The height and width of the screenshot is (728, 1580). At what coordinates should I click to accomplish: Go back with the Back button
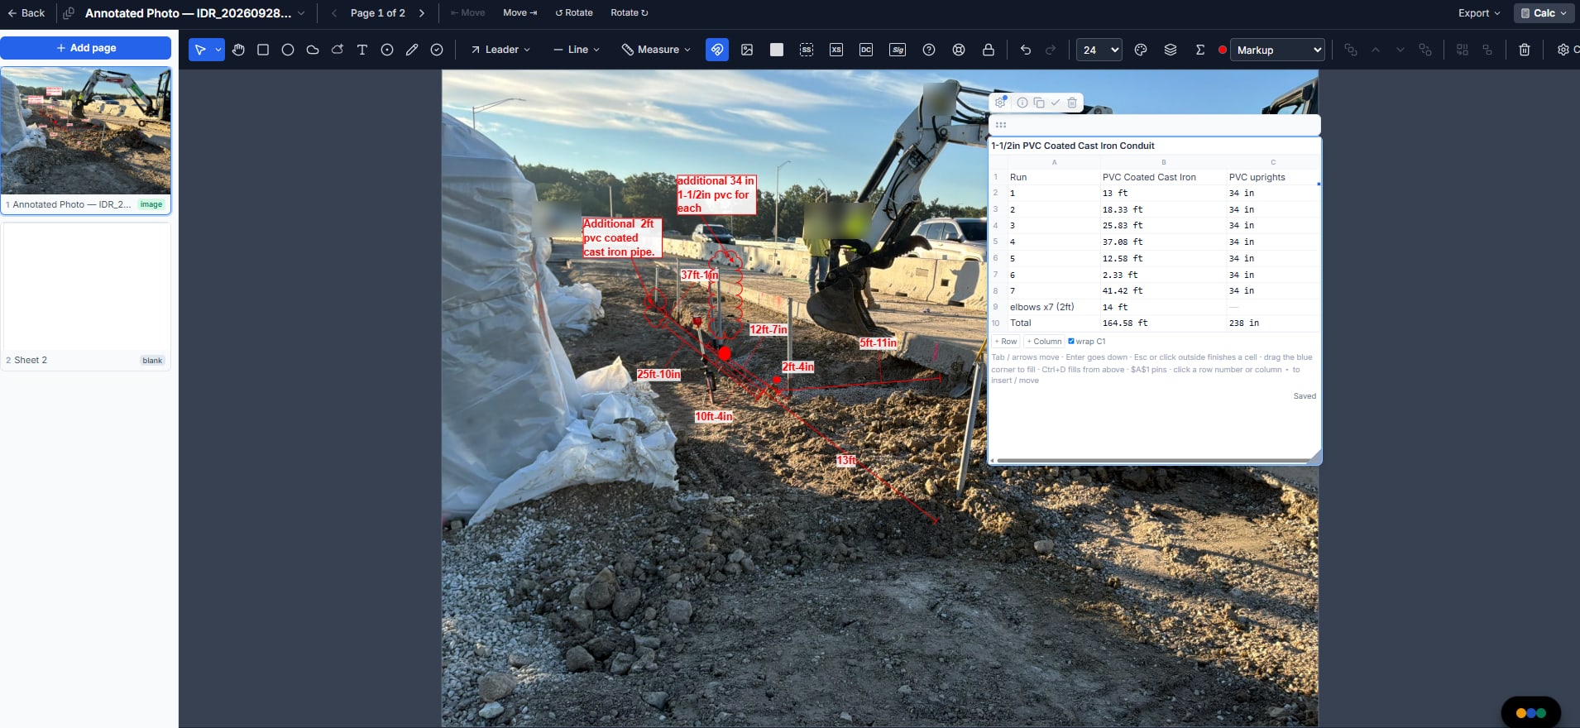pyautogui.click(x=26, y=13)
